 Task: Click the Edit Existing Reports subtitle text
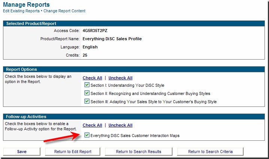pos(21,11)
